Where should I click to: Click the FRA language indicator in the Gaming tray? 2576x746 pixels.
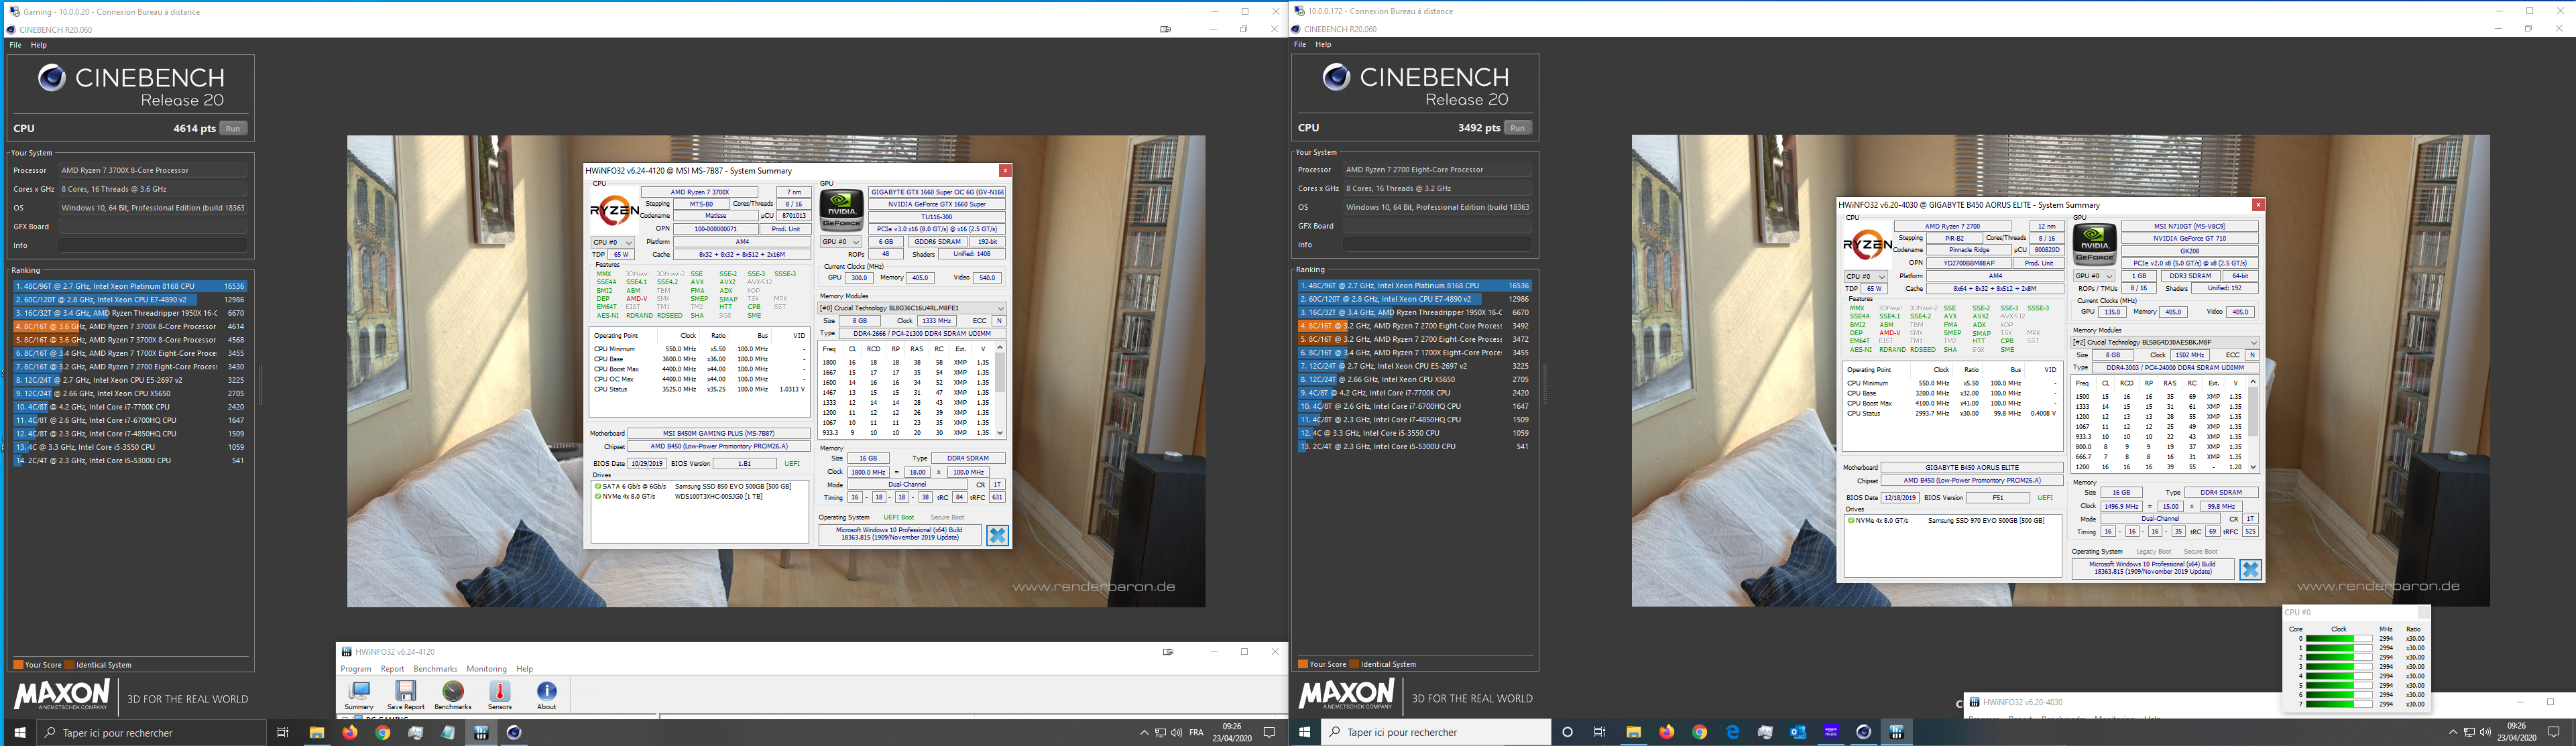click(x=1197, y=733)
